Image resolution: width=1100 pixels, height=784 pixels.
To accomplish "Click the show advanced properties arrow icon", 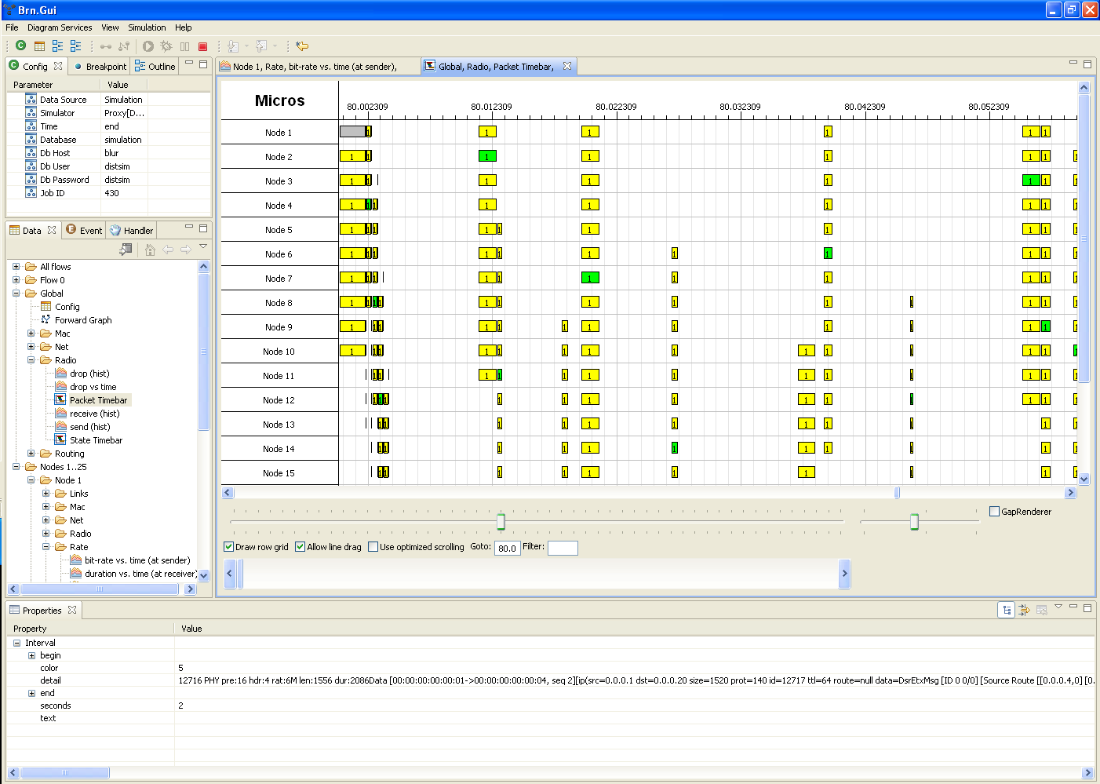I will point(1024,610).
